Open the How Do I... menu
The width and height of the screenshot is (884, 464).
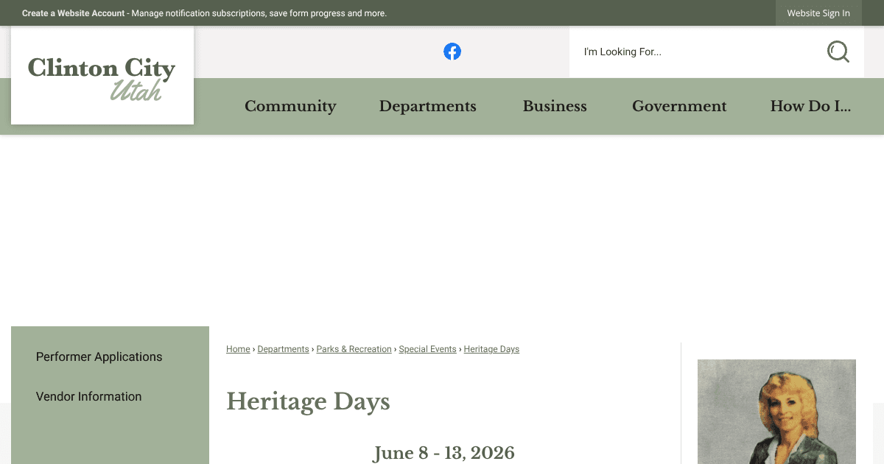click(x=810, y=106)
